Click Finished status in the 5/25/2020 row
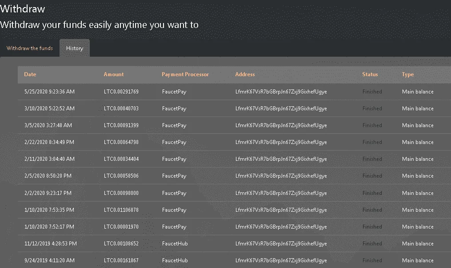This screenshot has width=451, height=268. pyautogui.click(x=372, y=92)
